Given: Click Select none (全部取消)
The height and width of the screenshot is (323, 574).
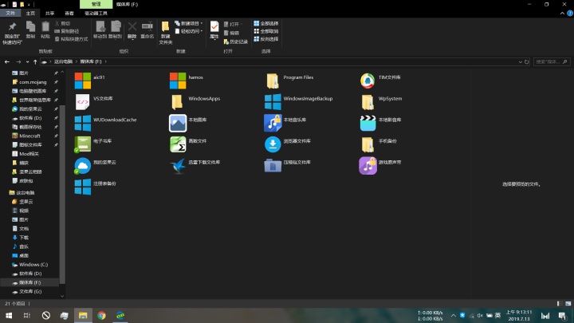Looking at the screenshot, I should (266, 31).
